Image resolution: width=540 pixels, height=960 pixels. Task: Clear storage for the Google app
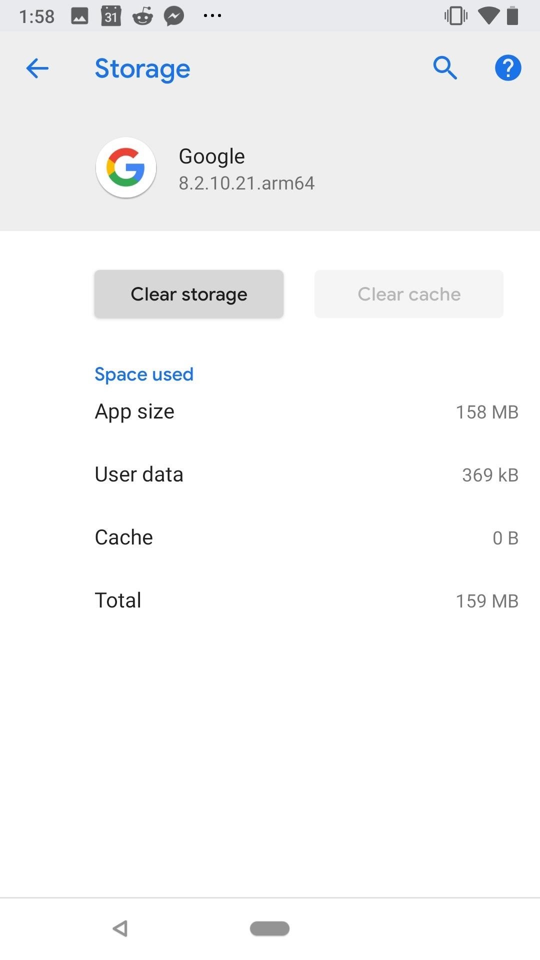(189, 294)
